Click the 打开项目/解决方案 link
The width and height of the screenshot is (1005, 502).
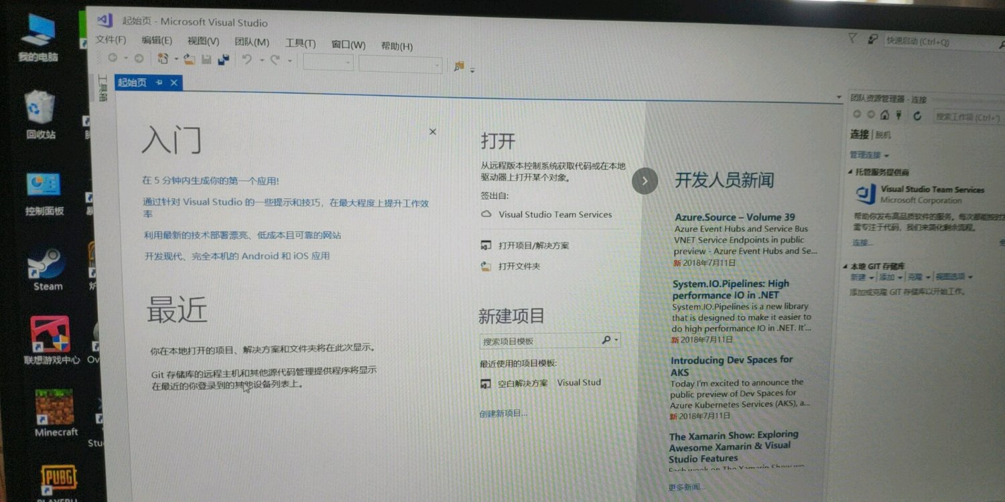pyautogui.click(x=533, y=246)
